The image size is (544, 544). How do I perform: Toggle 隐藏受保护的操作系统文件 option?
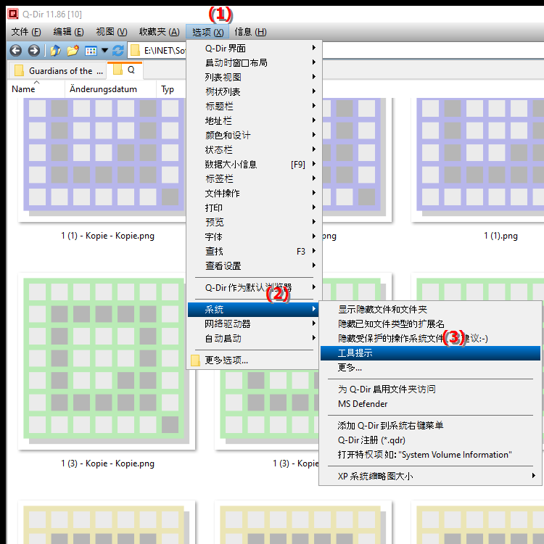430,338
